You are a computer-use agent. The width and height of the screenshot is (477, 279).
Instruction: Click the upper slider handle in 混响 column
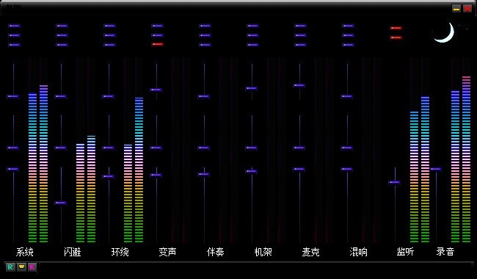pos(347,96)
